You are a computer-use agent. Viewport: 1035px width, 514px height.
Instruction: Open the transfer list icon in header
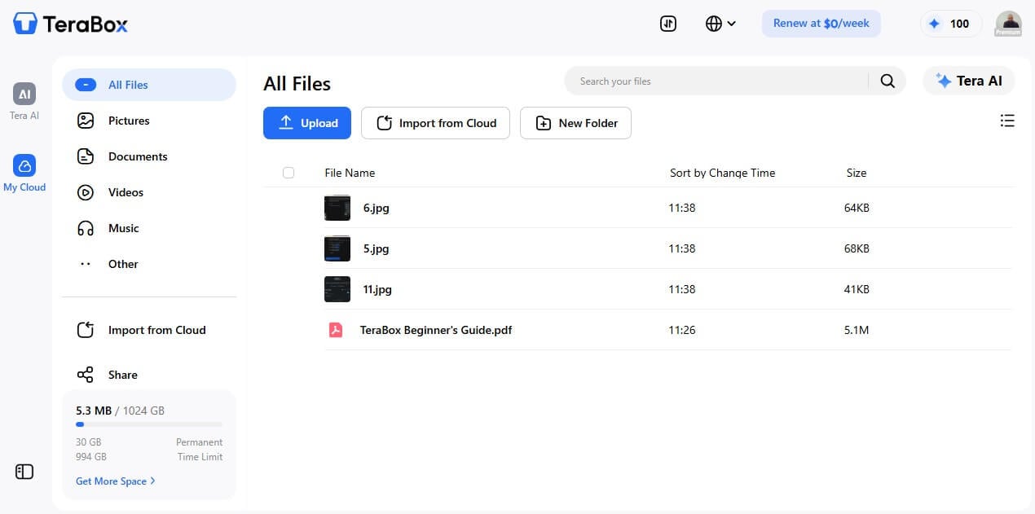click(x=668, y=24)
